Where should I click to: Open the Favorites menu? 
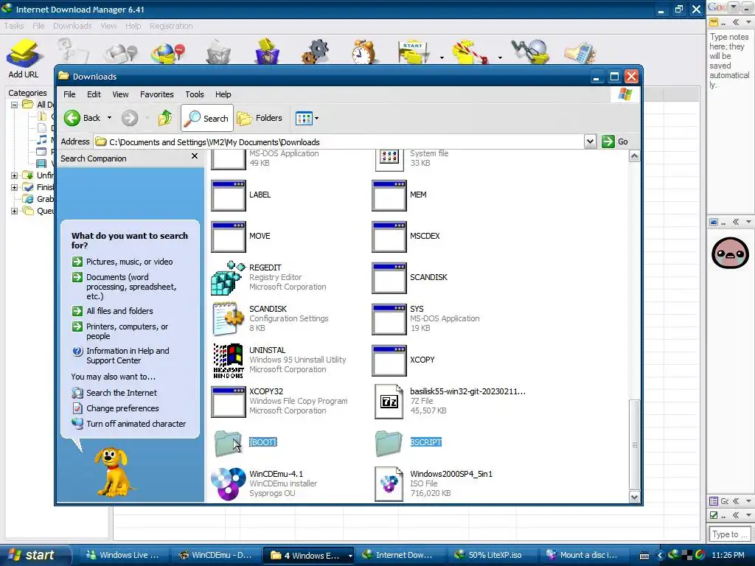[157, 94]
